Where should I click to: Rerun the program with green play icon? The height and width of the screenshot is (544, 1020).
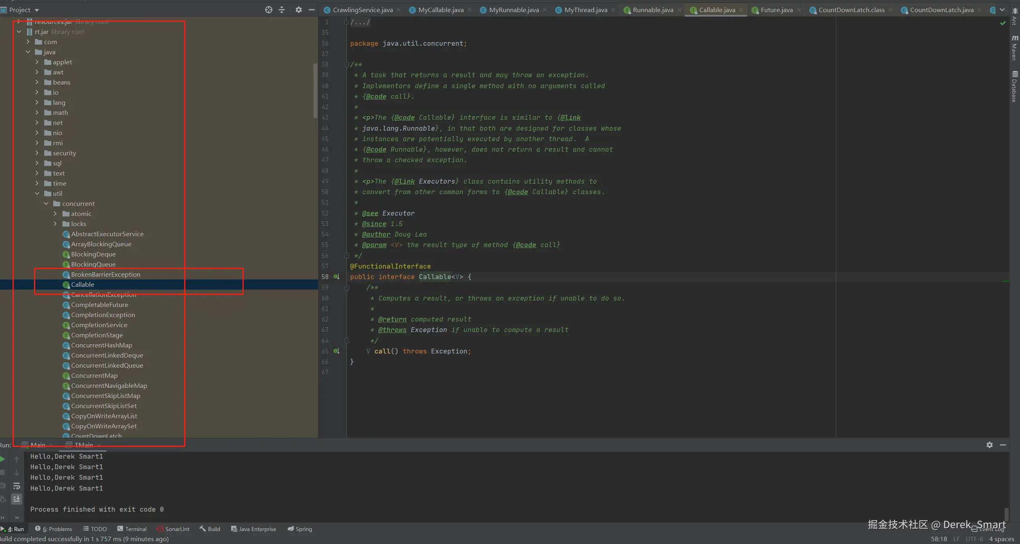(x=2, y=459)
